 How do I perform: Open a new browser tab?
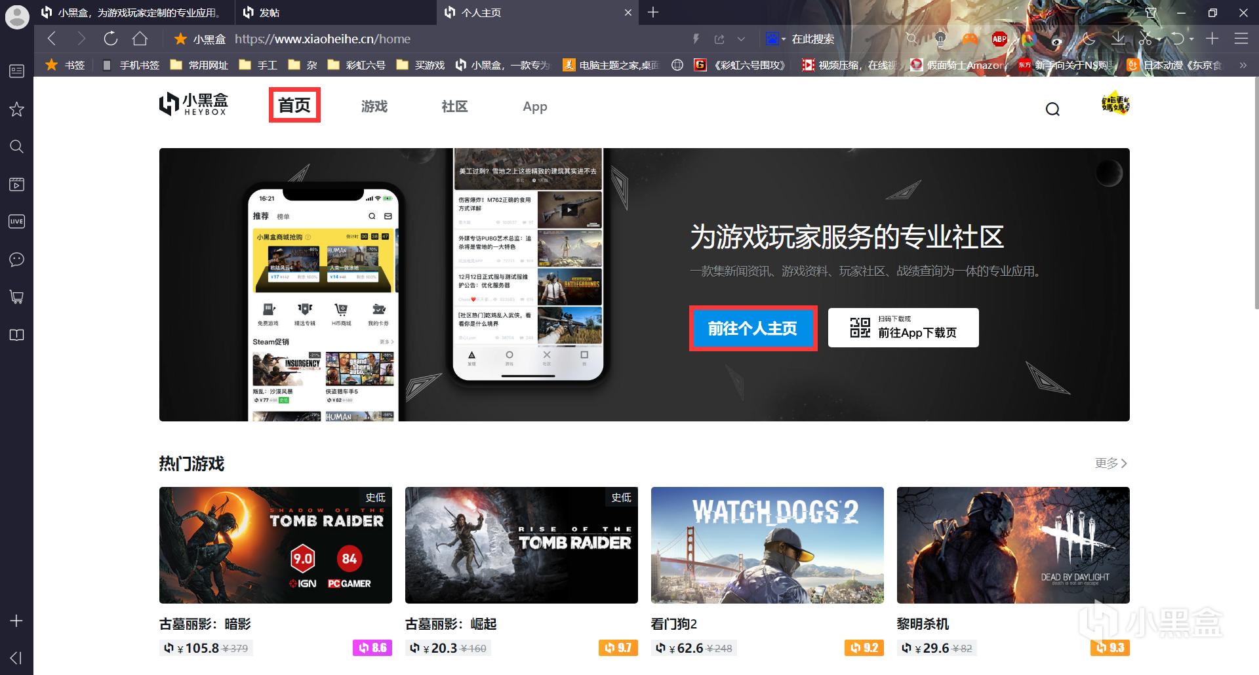(653, 12)
